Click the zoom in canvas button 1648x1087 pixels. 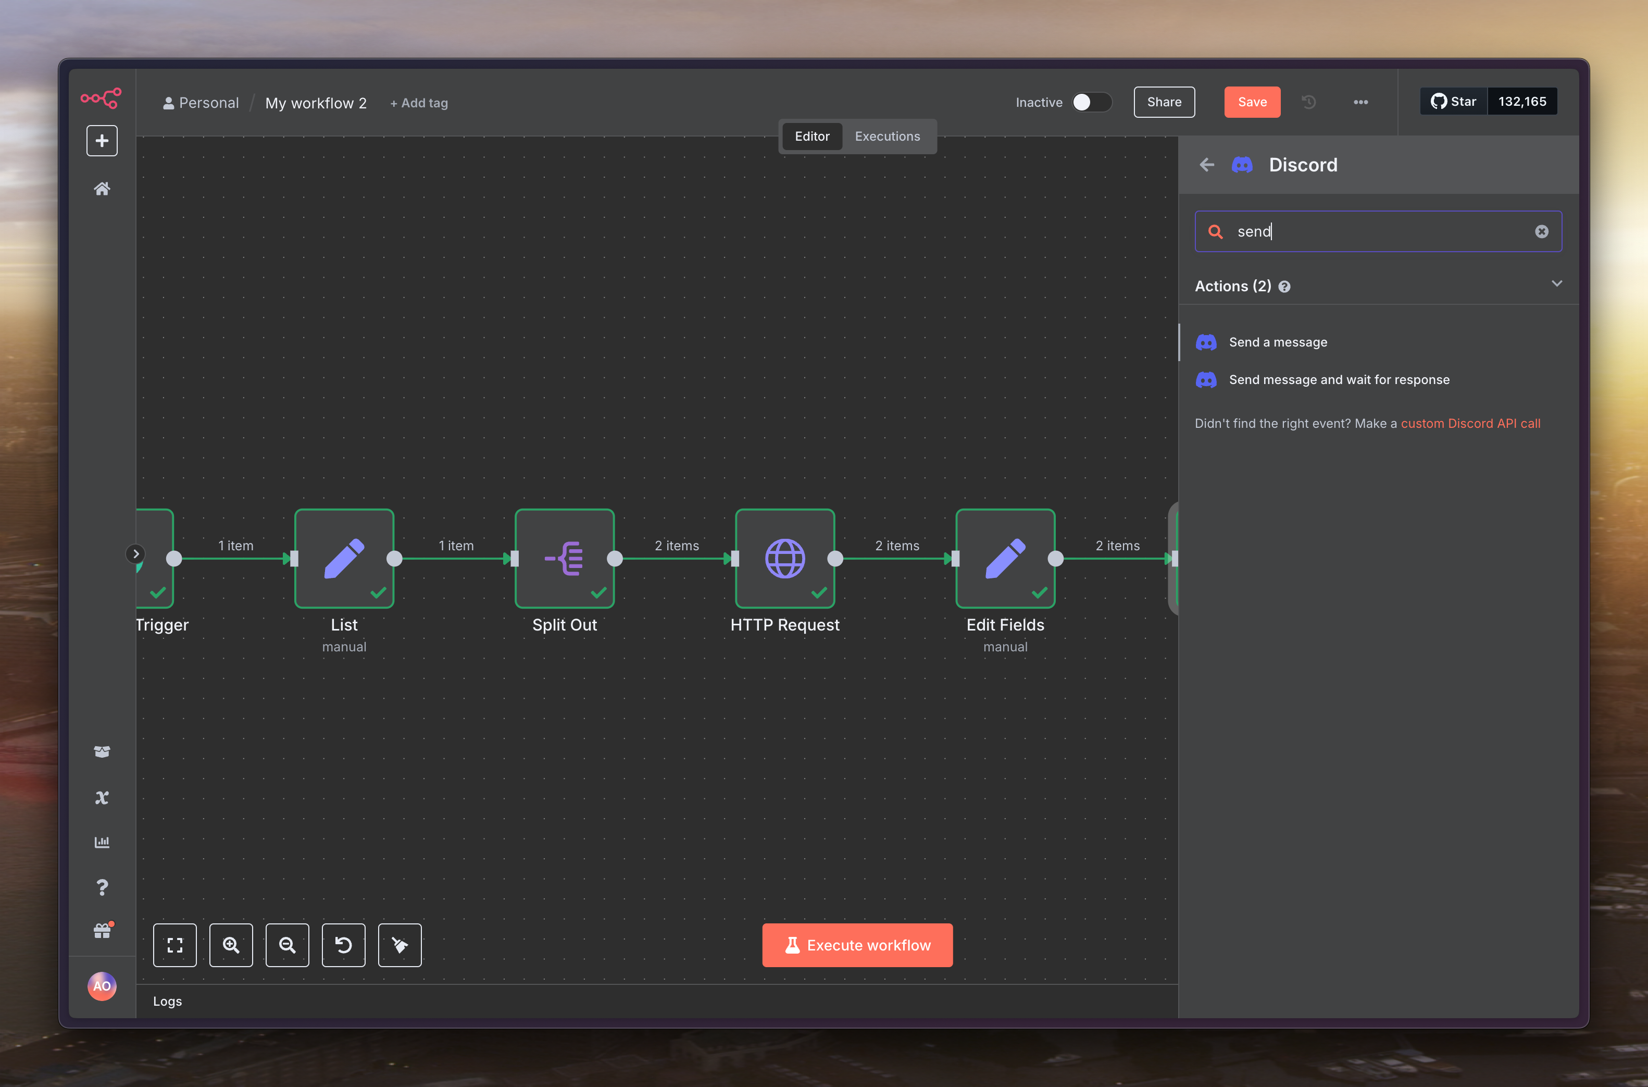[x=231, y=945]
